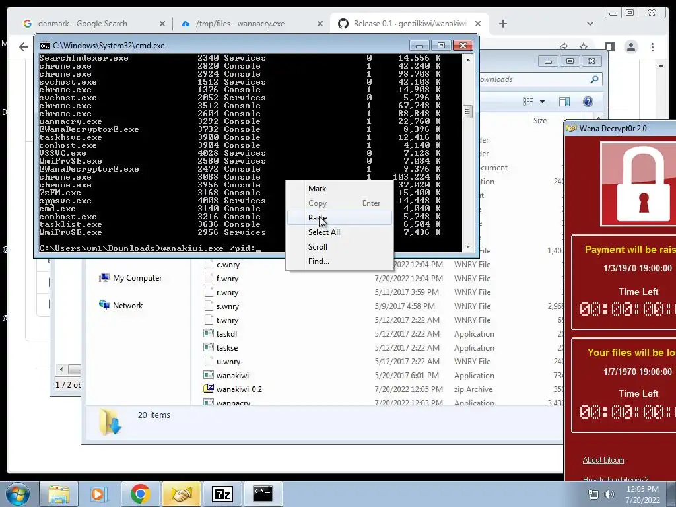
Task: Share this page icon in Chrome
Action: 562,47
